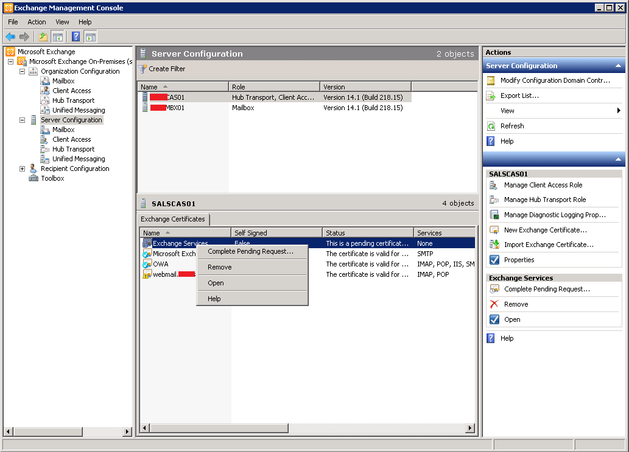Viewport: 629px width, 452px height.
Task: Click the webmail certificate icon
Action: (147, 274)
